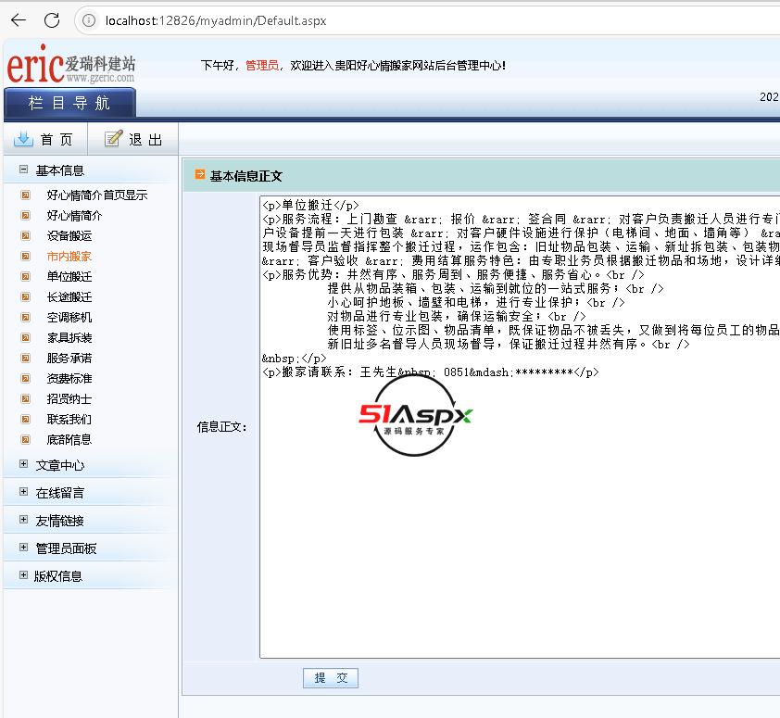Click the 首页 home icon
Viewport: 780px width, 718px height.
click(24, 139)
